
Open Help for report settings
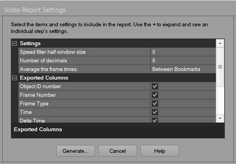(x=159, y=151)
